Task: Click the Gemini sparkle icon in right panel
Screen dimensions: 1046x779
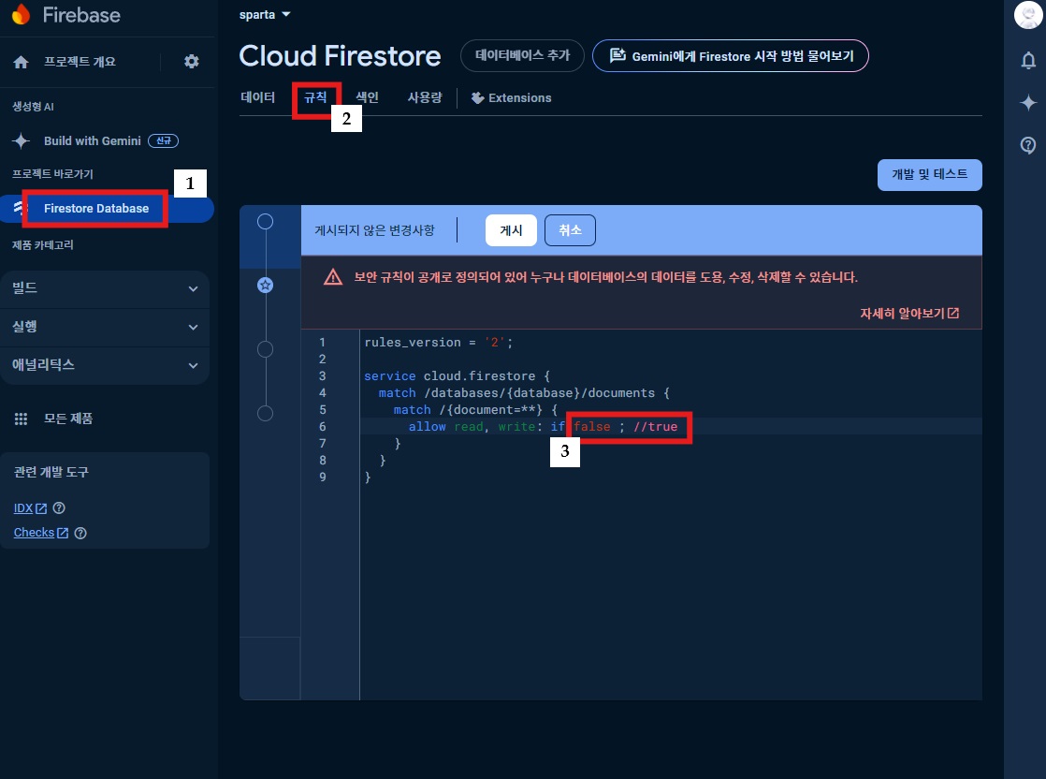Action: pos(1028,102)
